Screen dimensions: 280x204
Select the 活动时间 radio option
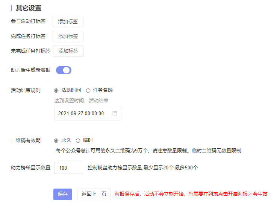pos(56,90)
